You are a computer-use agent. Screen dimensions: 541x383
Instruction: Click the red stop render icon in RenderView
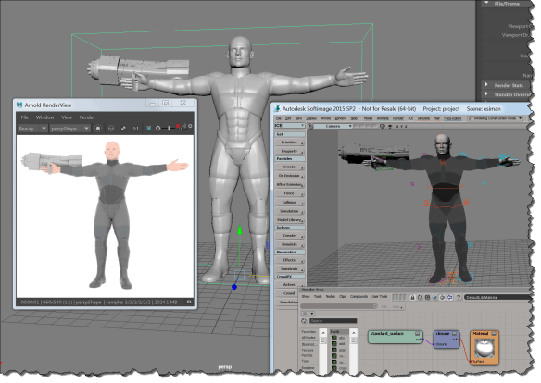tap(179, 127)
